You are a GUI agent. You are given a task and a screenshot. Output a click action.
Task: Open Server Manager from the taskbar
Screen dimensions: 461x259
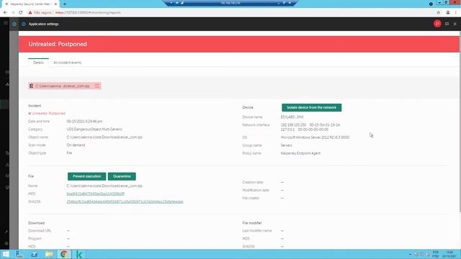pos(19,254)
